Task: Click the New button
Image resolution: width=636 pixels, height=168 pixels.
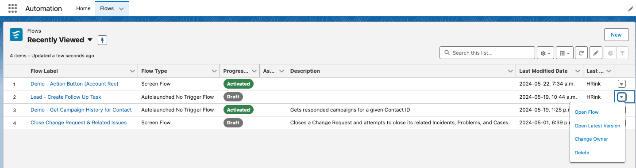Action: pos(616,35)
